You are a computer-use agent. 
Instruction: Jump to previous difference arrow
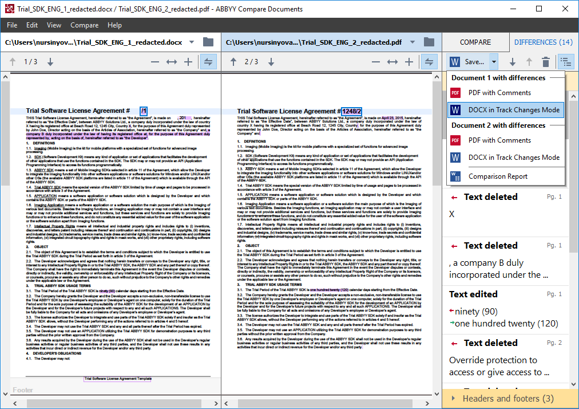click(x=529, y=62)
